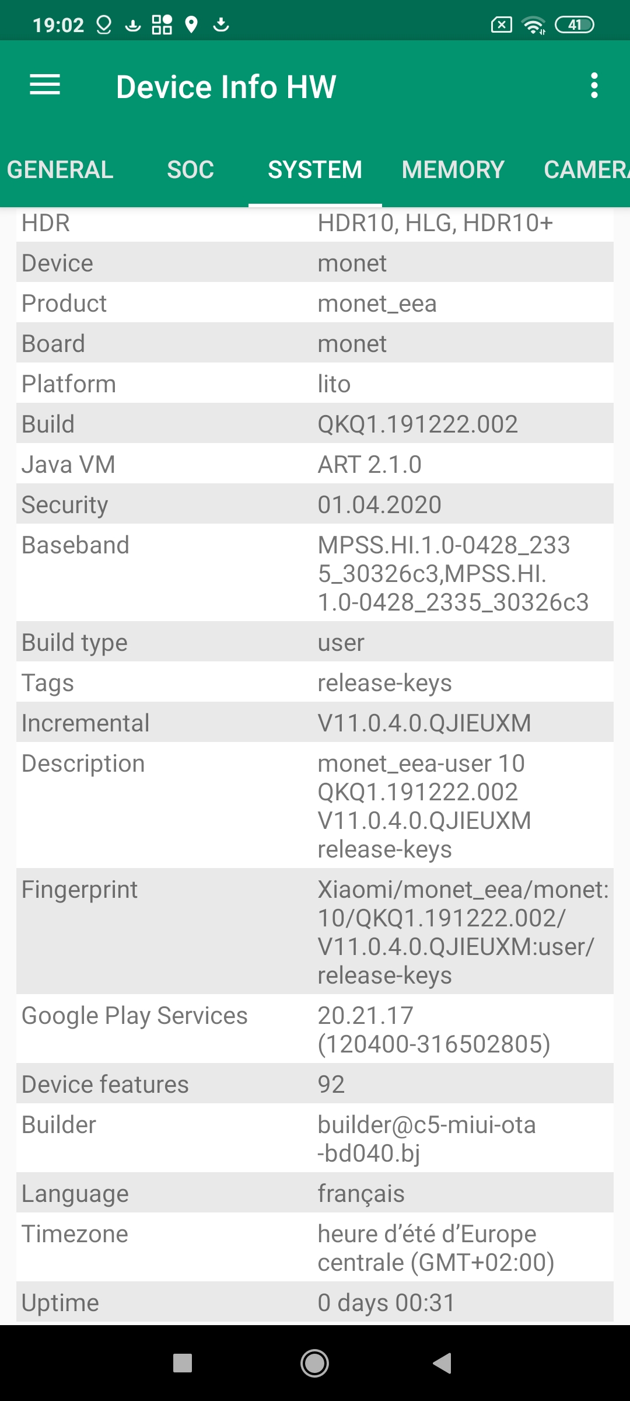Tap the Fingerprint row value

(x=462, y=932)
